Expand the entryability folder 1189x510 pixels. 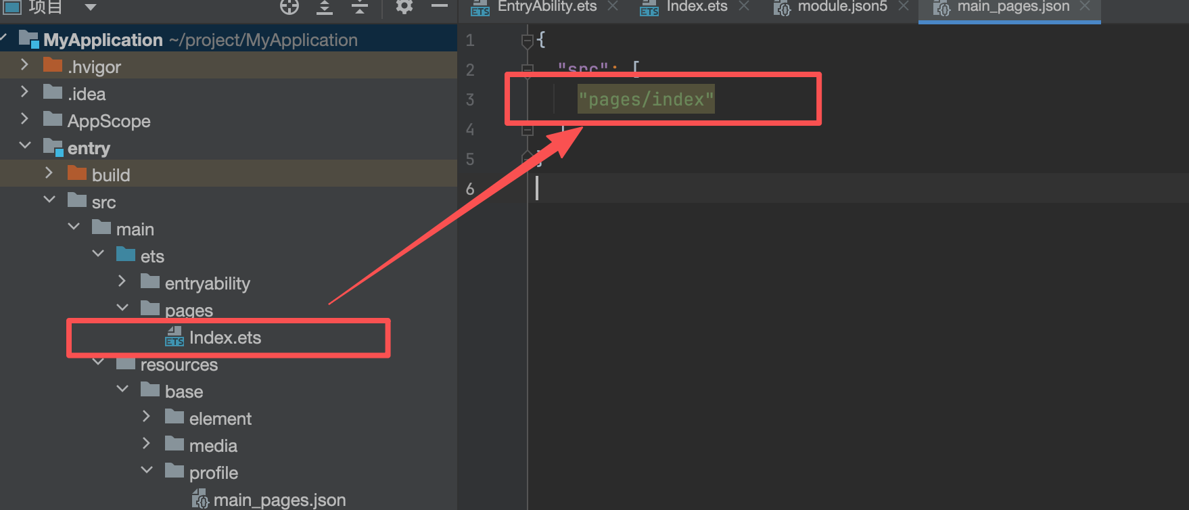[122, 281]
